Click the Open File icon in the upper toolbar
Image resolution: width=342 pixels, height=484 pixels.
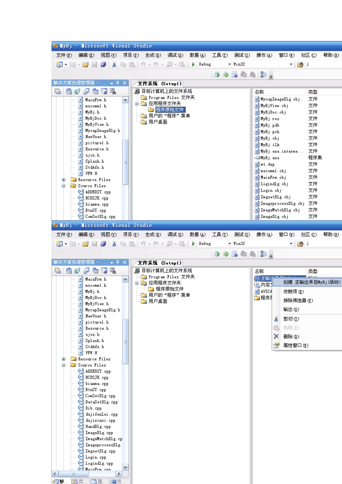[x=86, y=64]
